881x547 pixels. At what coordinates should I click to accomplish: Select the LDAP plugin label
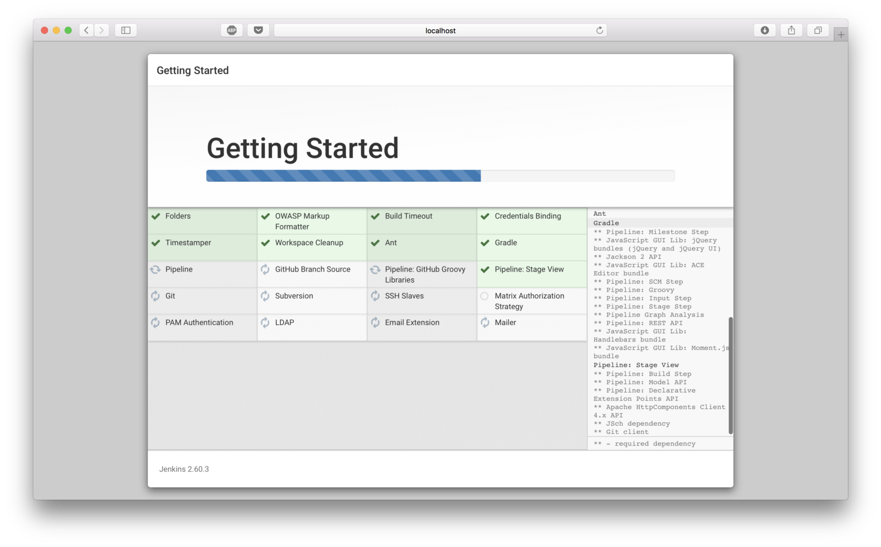click(285, 323)
